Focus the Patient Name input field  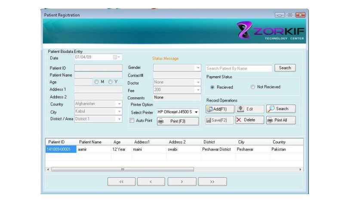pyautogui.click(x=98, y=75)
